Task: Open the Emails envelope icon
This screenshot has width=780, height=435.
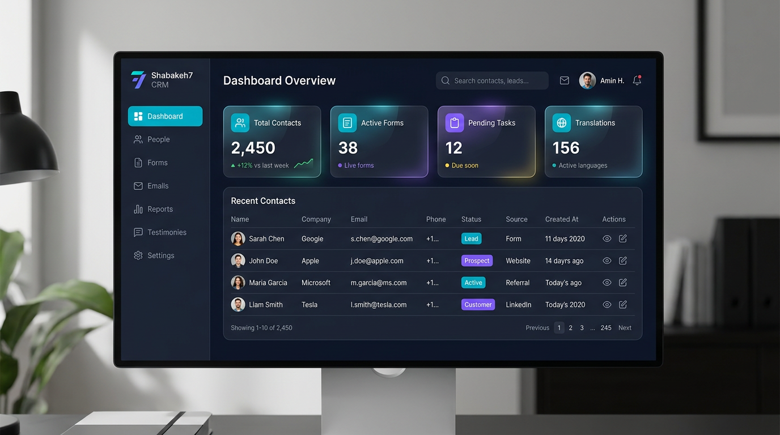Action: pyautogui.click(x=138, y=185)
